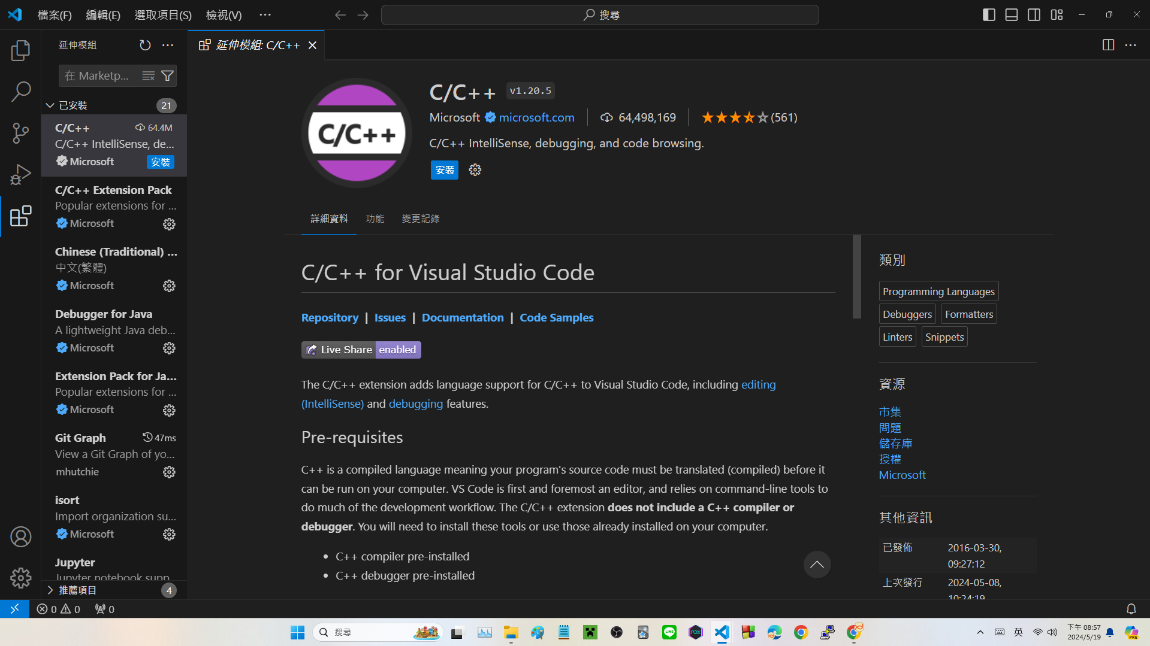Click the clear extensions search results icon
The width and height of the screenshot is (1150, 646).
click(148, 76)
